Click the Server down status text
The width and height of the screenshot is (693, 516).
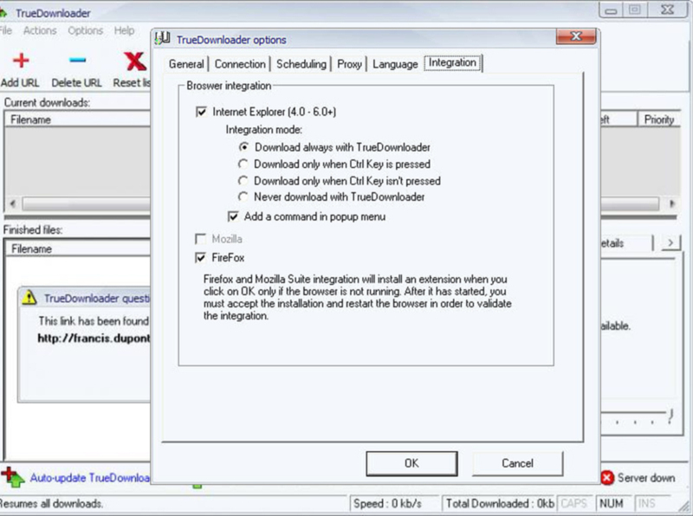point(646,478)
